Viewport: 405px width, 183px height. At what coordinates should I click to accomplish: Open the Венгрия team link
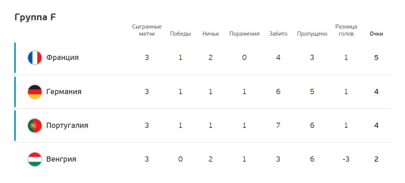point(61,159)
